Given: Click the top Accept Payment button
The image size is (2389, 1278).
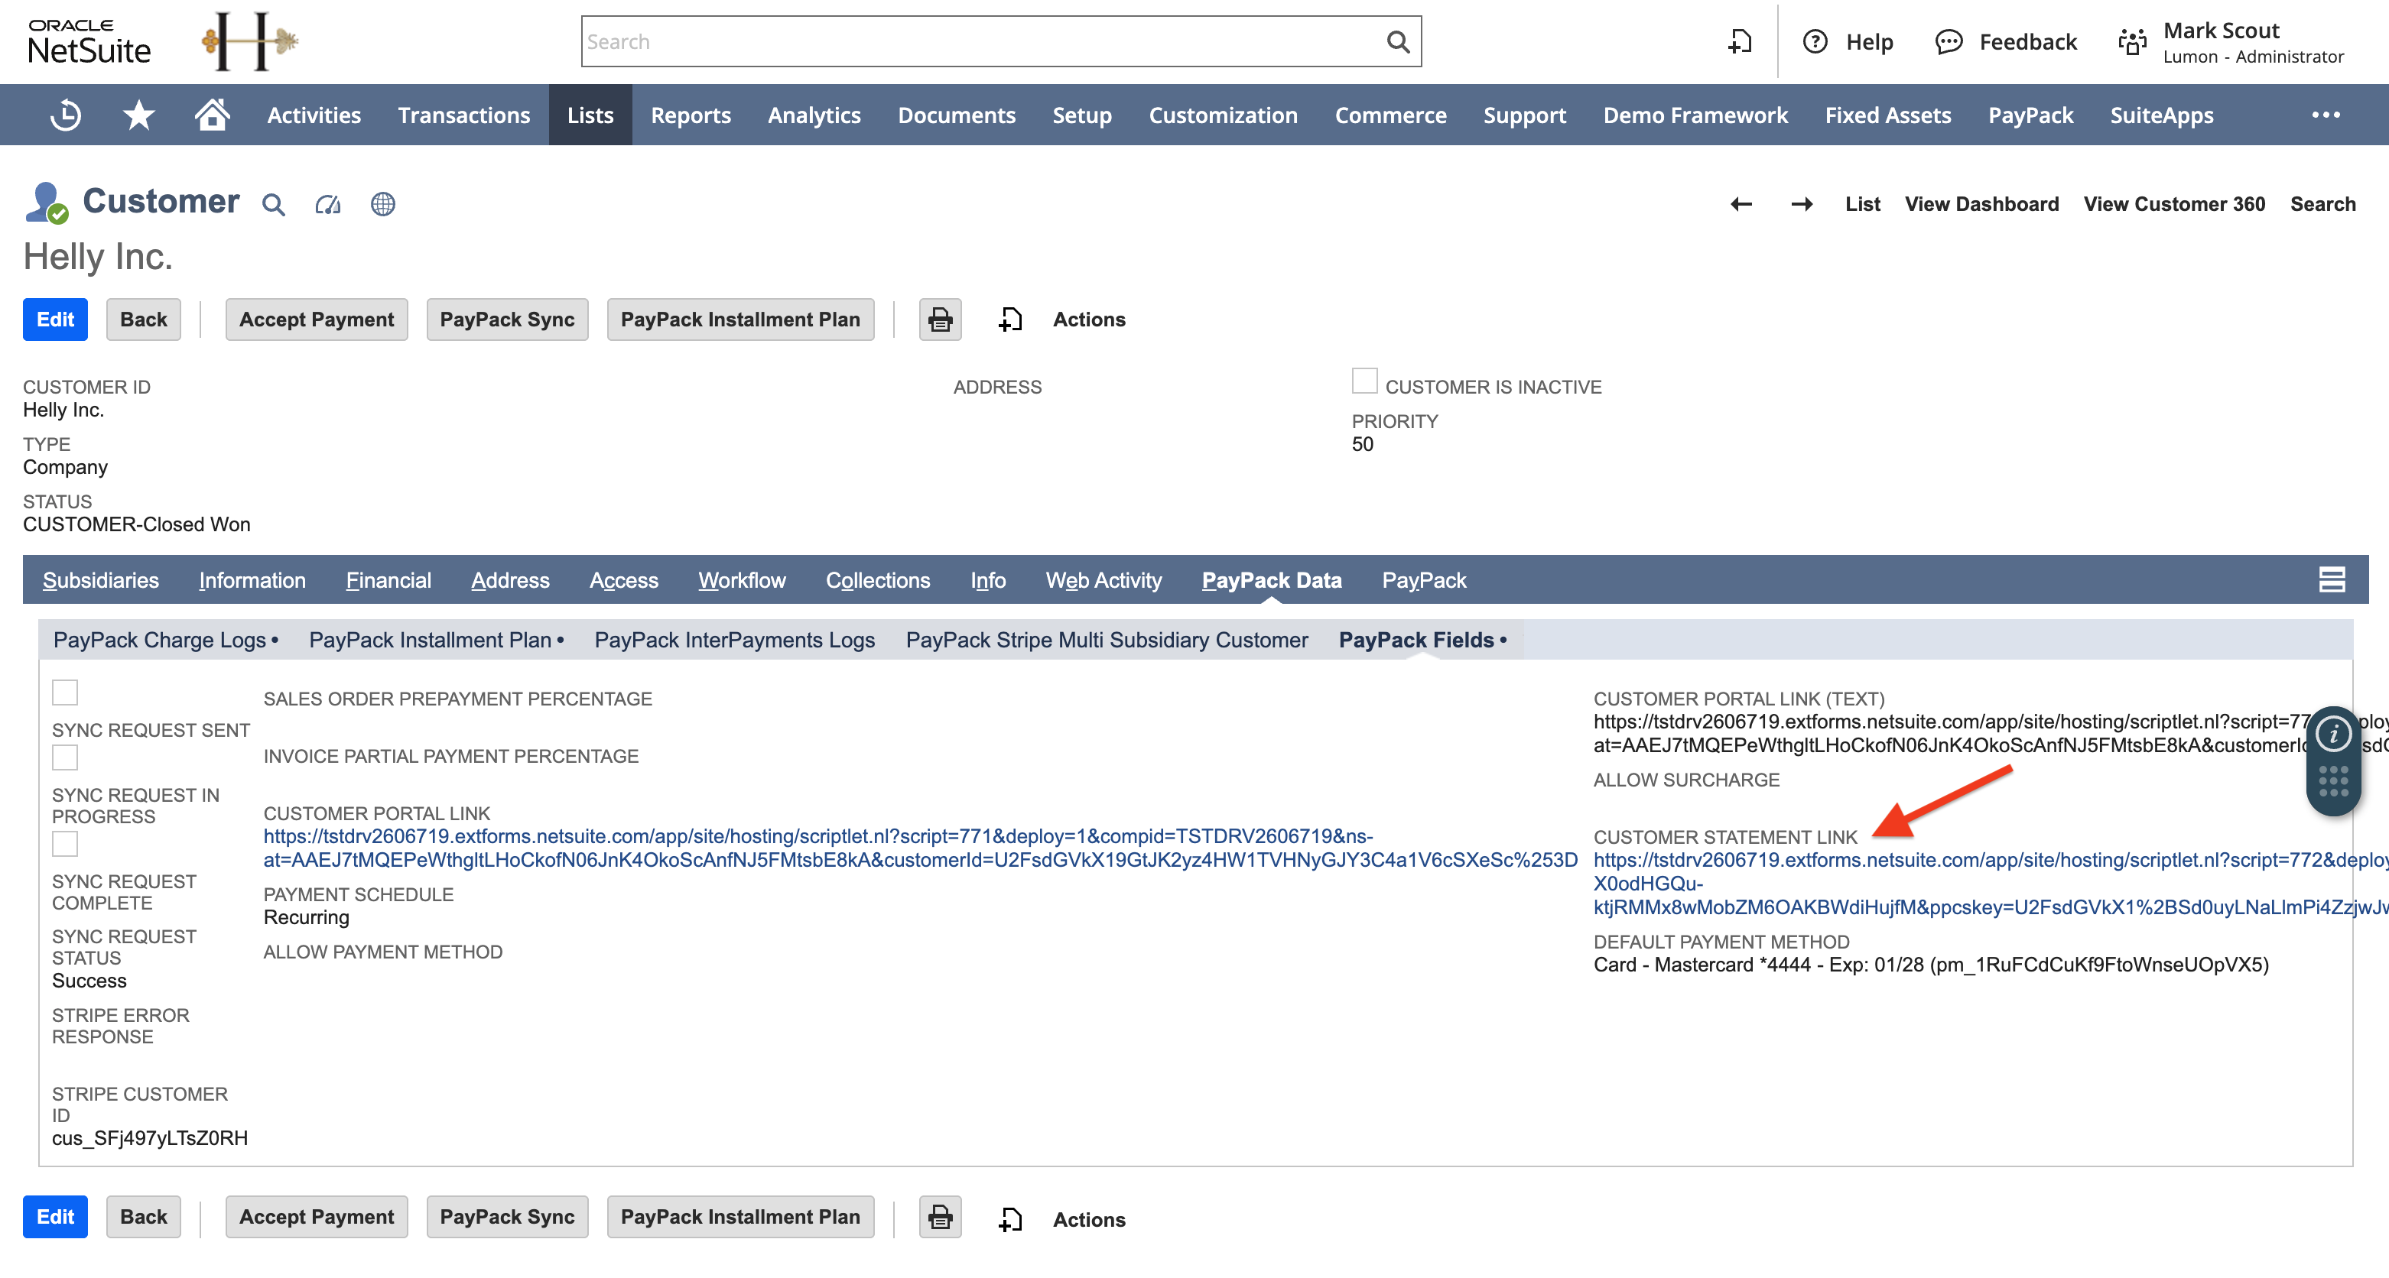Looking at the screenshot, I should pos(317,319).
